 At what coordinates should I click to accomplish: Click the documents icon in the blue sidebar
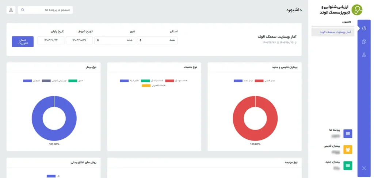point(364,42)
